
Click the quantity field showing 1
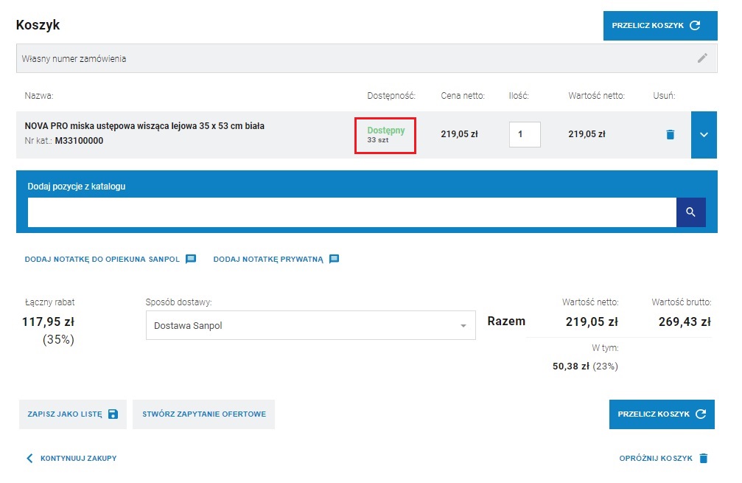[525, 134]
